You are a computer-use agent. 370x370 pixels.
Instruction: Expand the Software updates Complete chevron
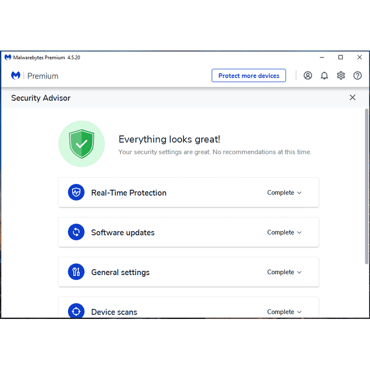coord(299,232)
